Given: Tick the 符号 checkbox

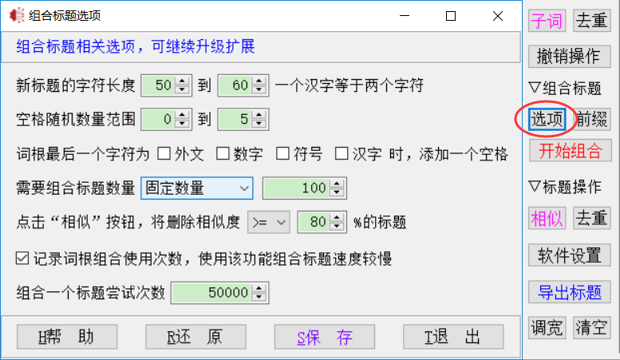Looking at the screenshot, I should click(x=282, y=153).
